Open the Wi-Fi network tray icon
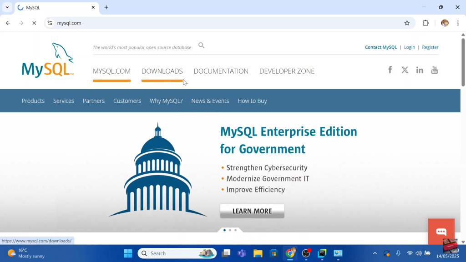 (410, 253)
